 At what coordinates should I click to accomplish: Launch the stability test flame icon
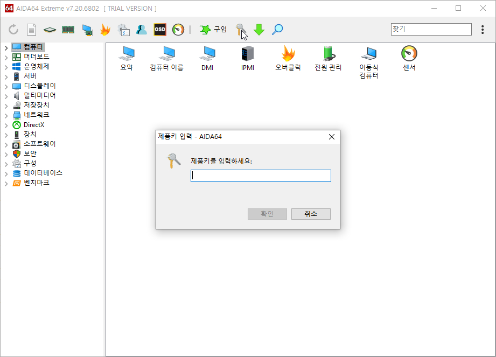coord(105,30)
